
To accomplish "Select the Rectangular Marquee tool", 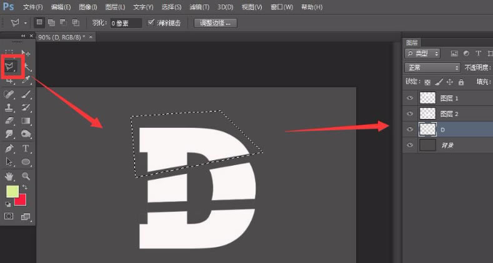I will click(x=9, y=53).
